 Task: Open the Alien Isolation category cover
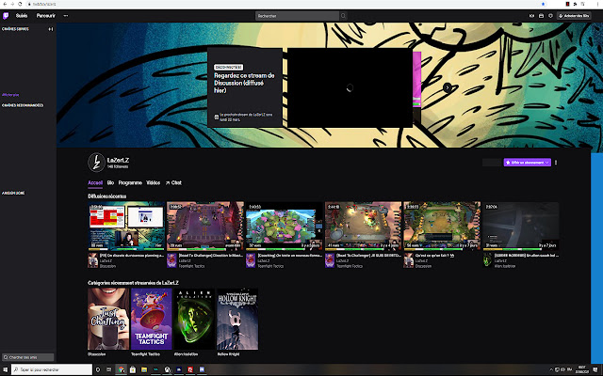(192, 320)
